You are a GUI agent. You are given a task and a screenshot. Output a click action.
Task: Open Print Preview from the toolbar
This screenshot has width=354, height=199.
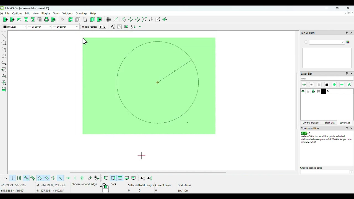click(x=53, y=19)
